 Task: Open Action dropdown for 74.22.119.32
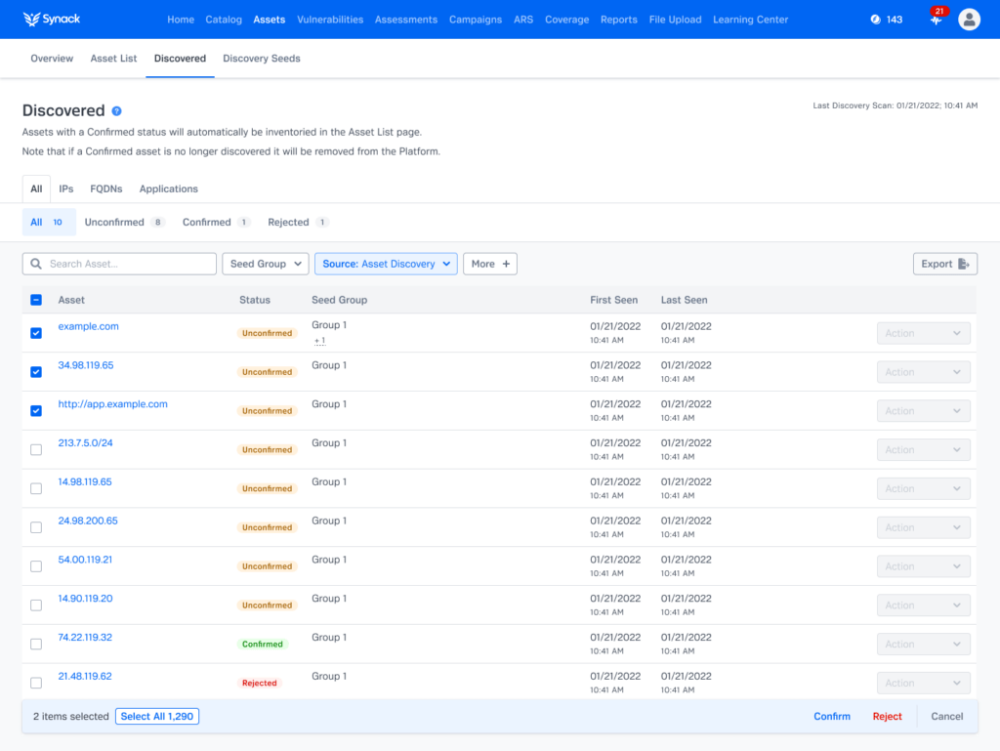pyautogui.click(x=923, y=645)
